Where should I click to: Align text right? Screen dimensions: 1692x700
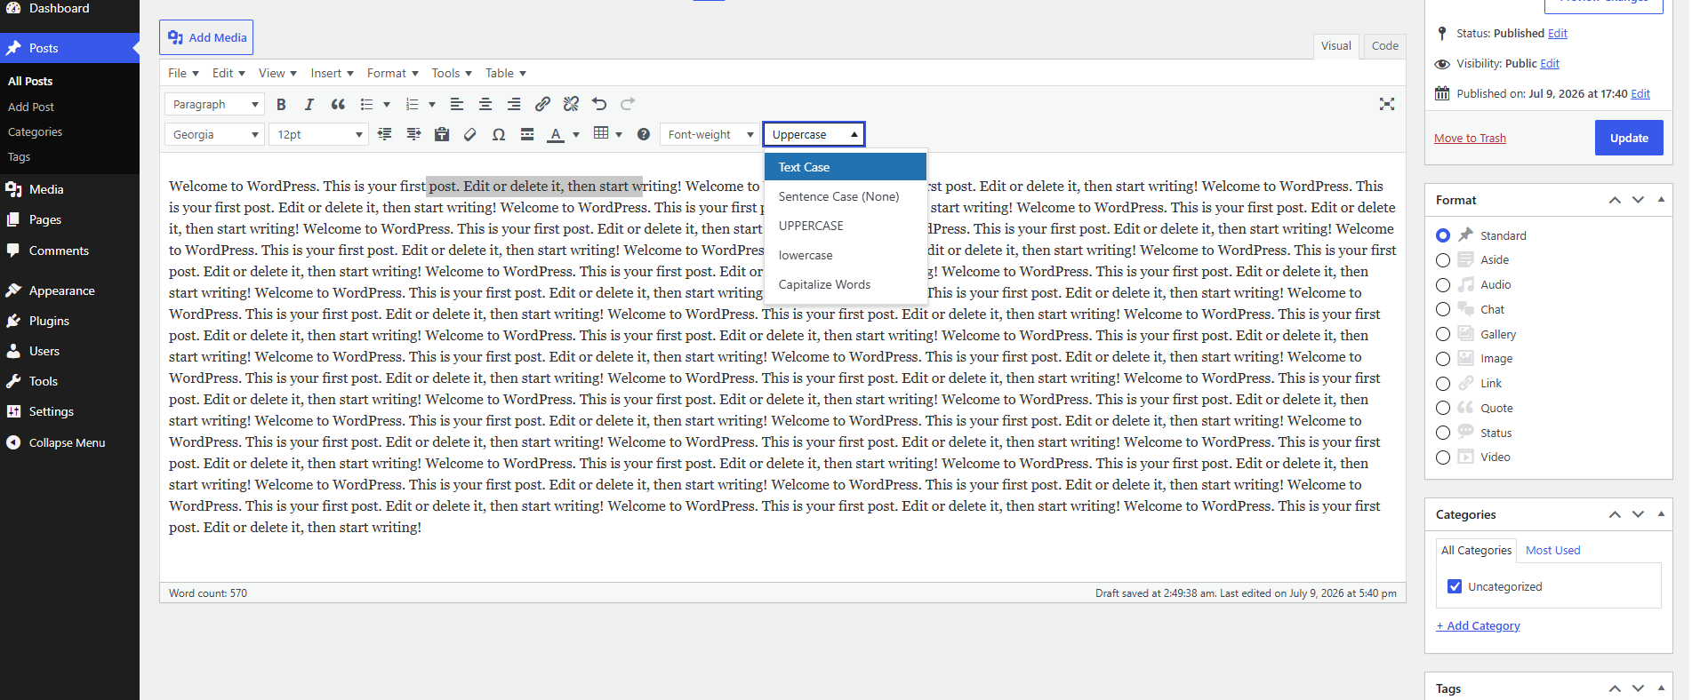(514, 104)
